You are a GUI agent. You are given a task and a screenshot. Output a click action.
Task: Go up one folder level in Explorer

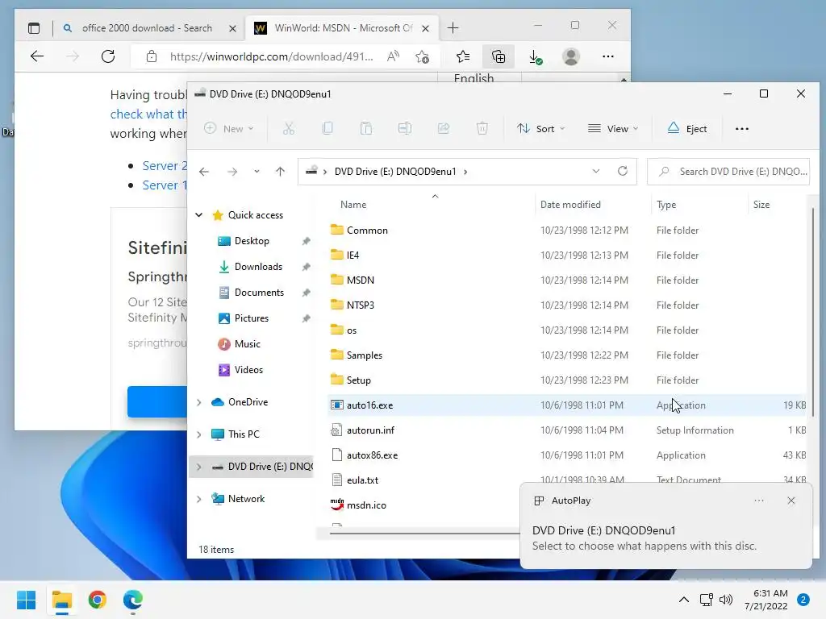pyautogui.click(x=280, y=172)
